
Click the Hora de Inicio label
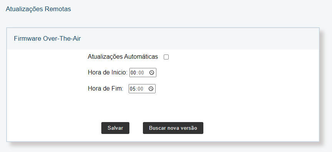(x=107, y=73)
